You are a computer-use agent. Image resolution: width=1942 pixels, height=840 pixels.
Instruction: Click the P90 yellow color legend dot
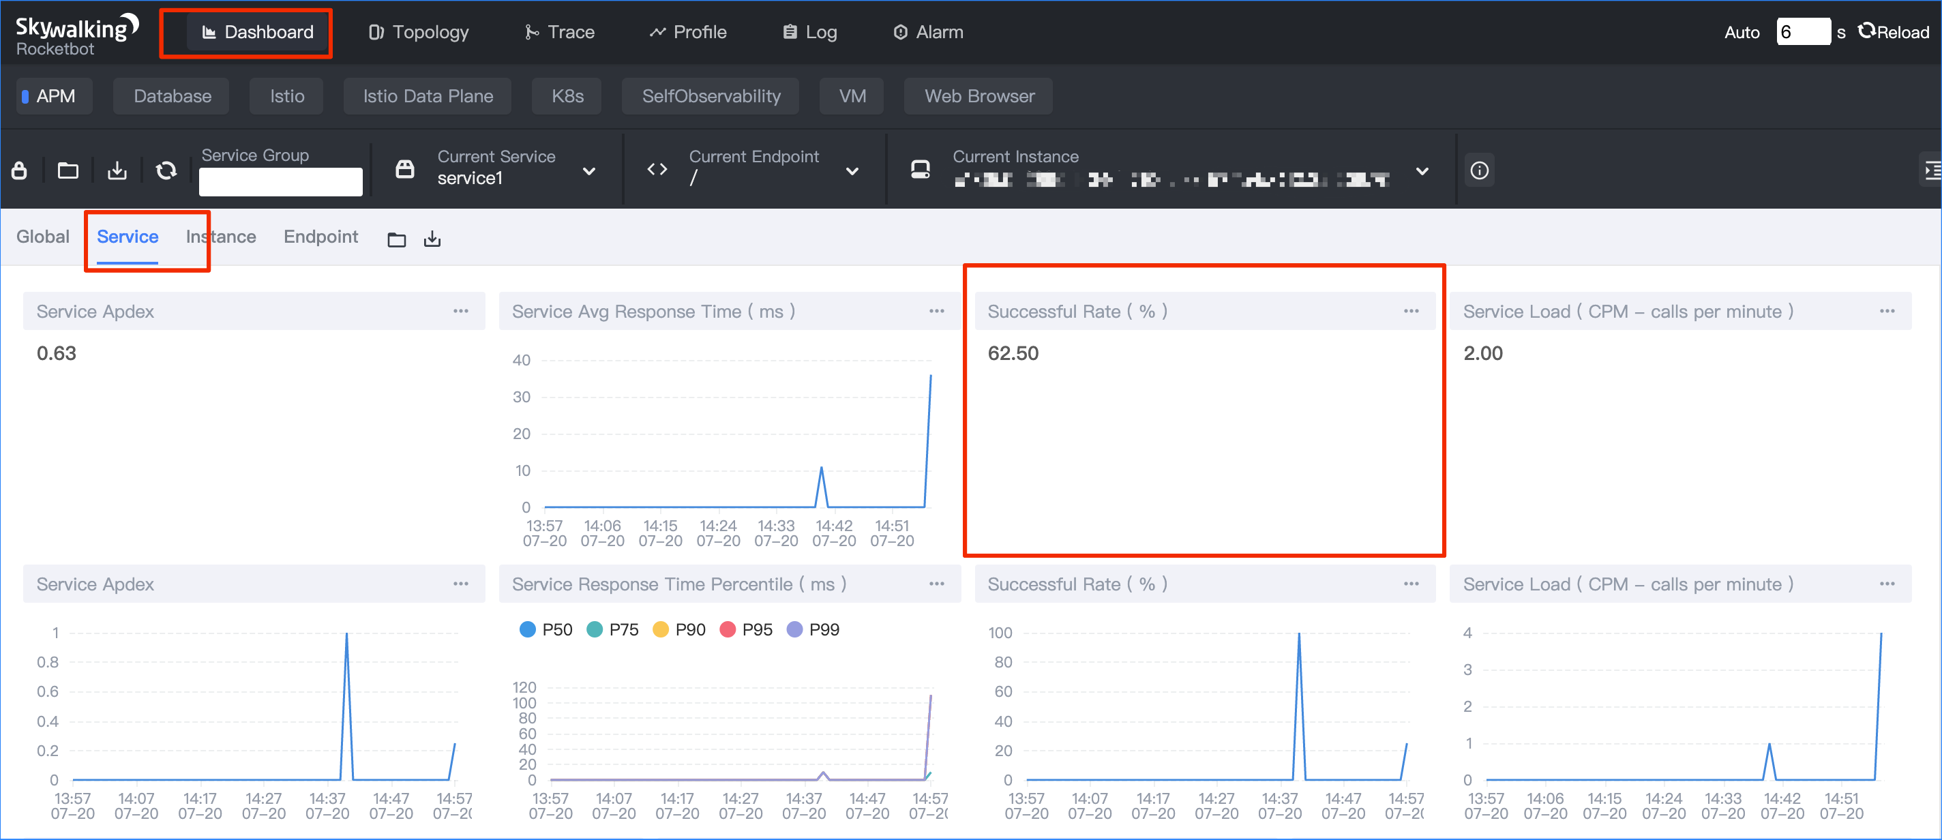click(660, 629)
